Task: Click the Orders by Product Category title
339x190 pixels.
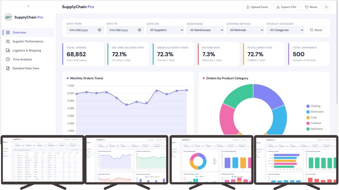Action: (x=227, y=78)
